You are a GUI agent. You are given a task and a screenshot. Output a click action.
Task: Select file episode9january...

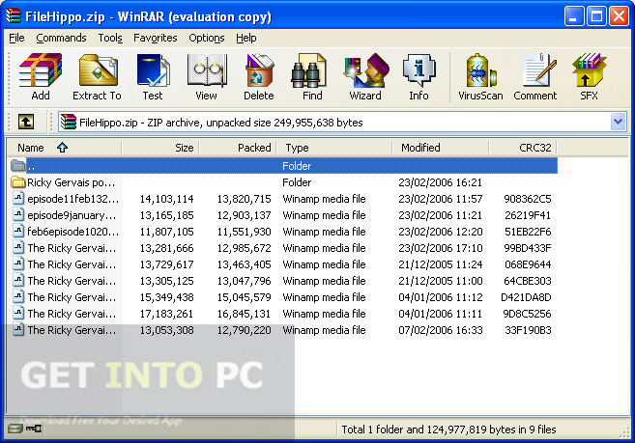point(65,215)
